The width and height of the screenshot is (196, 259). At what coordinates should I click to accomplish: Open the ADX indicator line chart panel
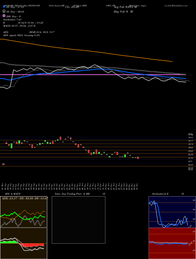(x=24, y=212)
